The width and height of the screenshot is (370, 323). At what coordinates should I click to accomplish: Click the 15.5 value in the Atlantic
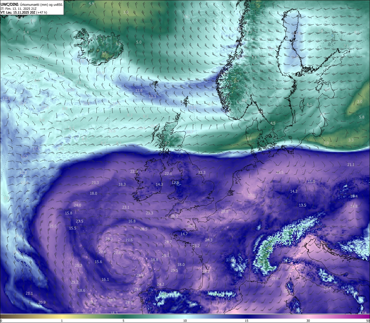tap(73, 228)
